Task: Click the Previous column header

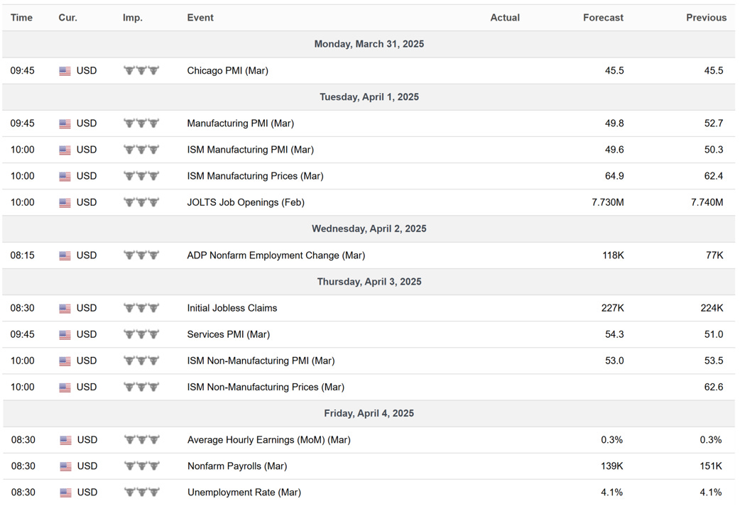Action: pyautogui.click(x=706, y=18)
